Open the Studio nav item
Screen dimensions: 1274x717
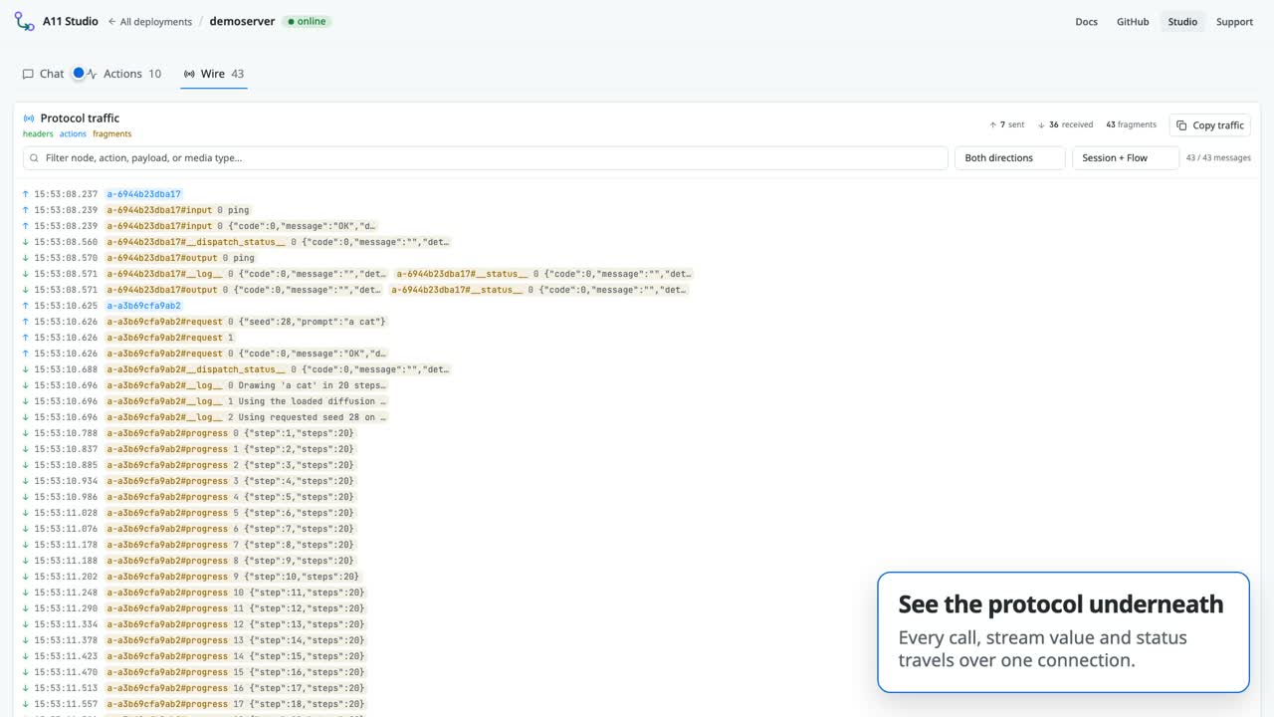point(1182,22)
